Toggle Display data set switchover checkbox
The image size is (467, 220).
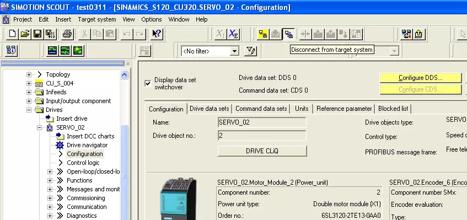click(x=148, y=83)
